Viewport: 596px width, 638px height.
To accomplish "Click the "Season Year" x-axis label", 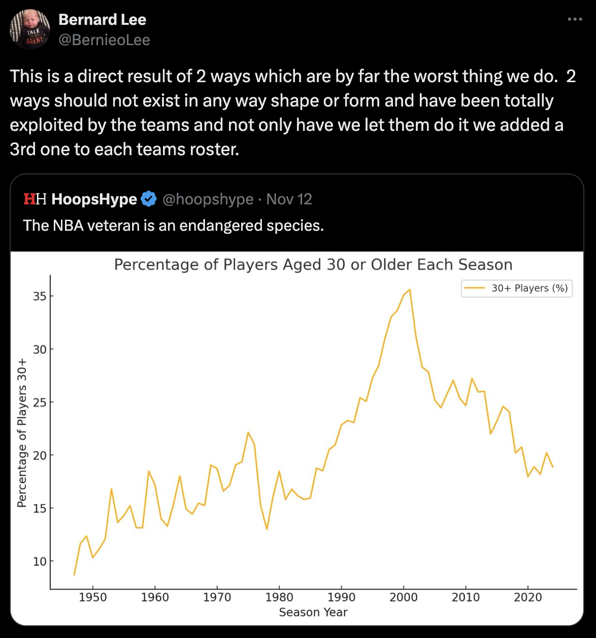I will coord(313,612).
